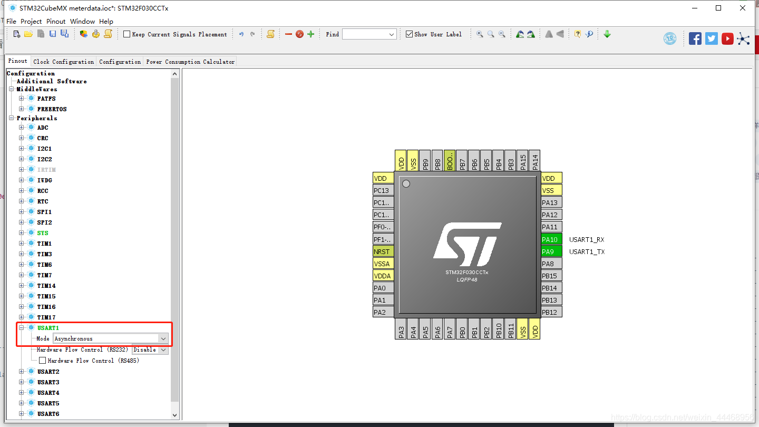
Task: Switch to Clock Configuration tab
Action: click(64, 62)
